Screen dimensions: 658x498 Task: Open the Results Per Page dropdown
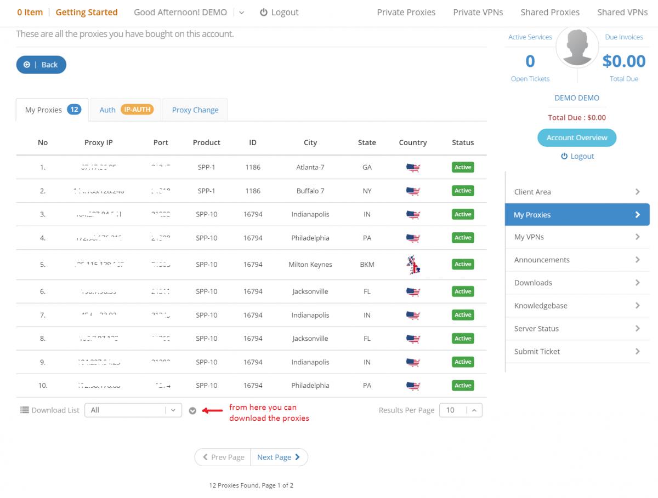461,410
